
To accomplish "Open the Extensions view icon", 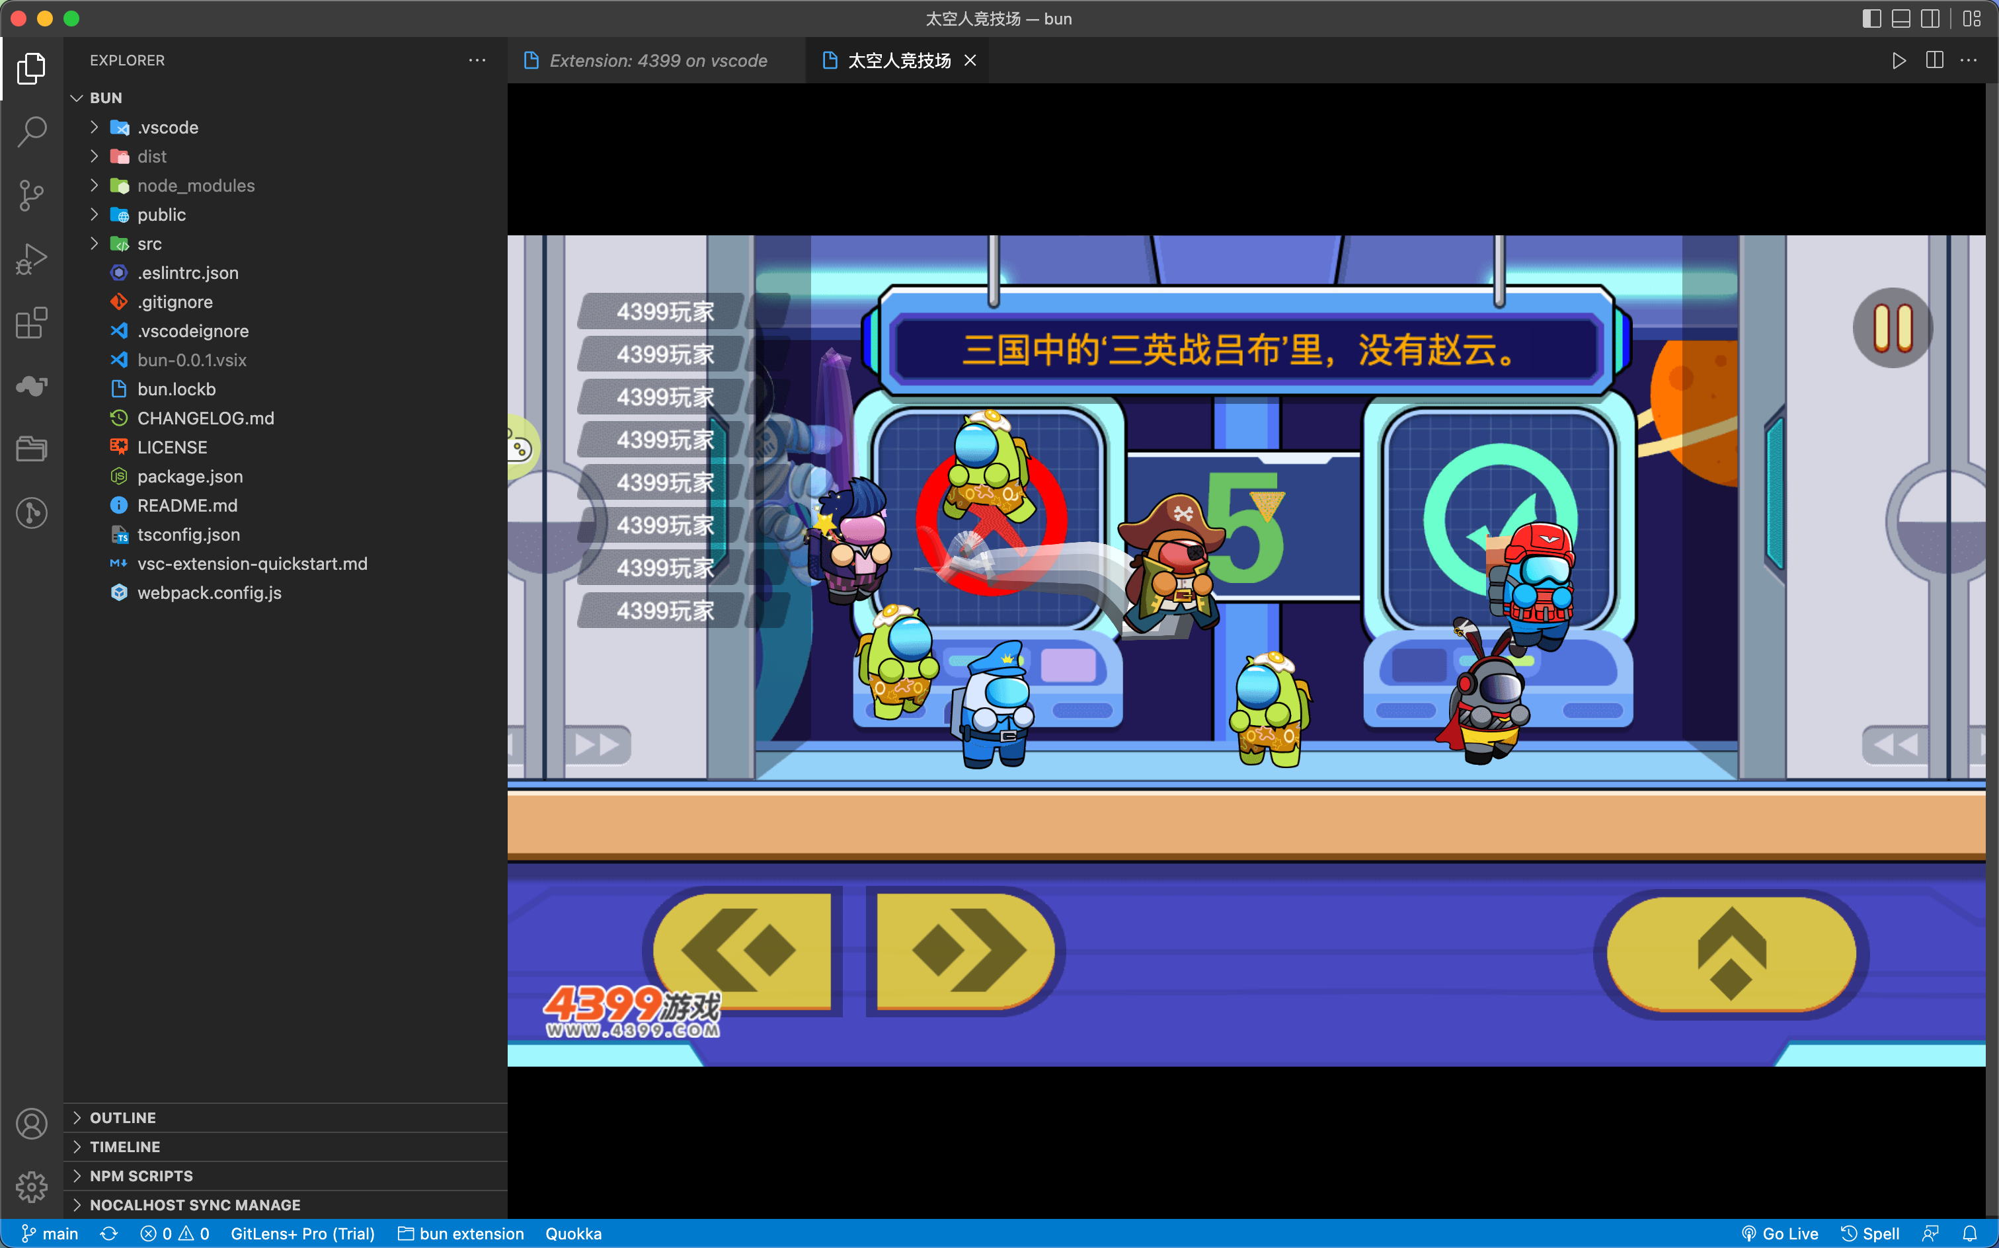I will point(31,323).
